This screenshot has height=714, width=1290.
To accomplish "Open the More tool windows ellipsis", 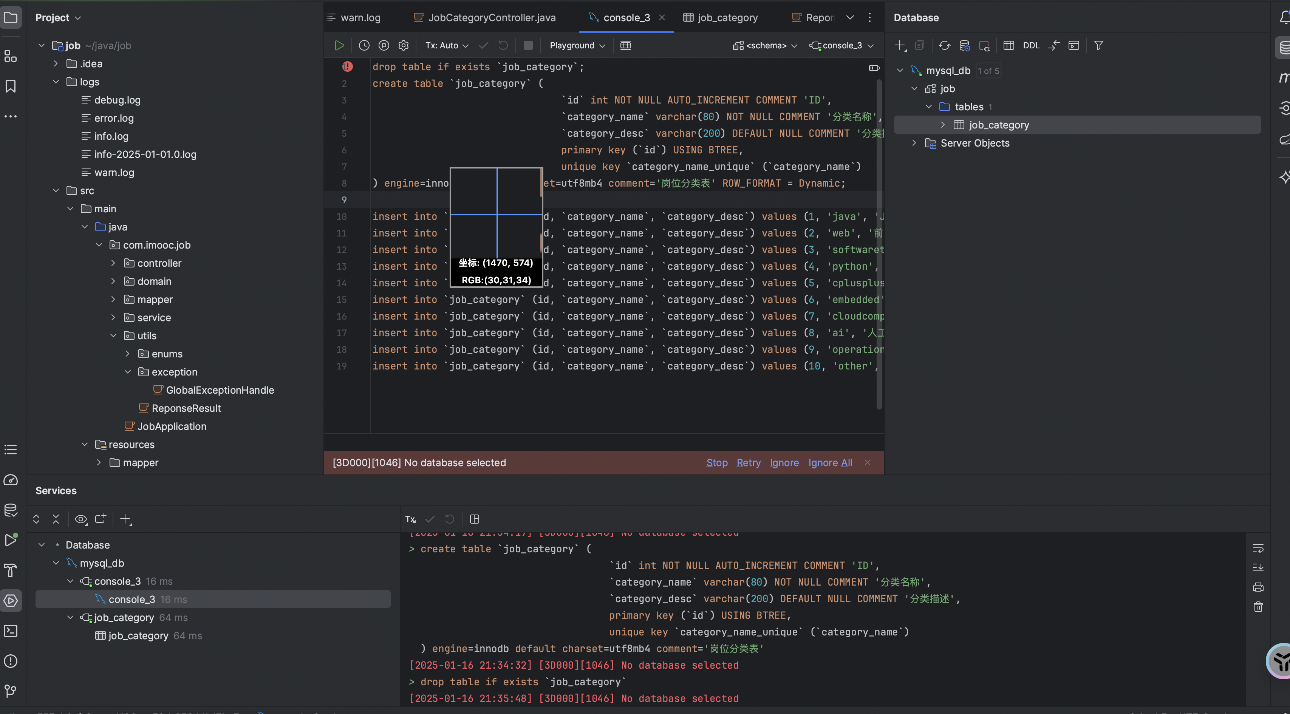I will (x=11, y=116).
